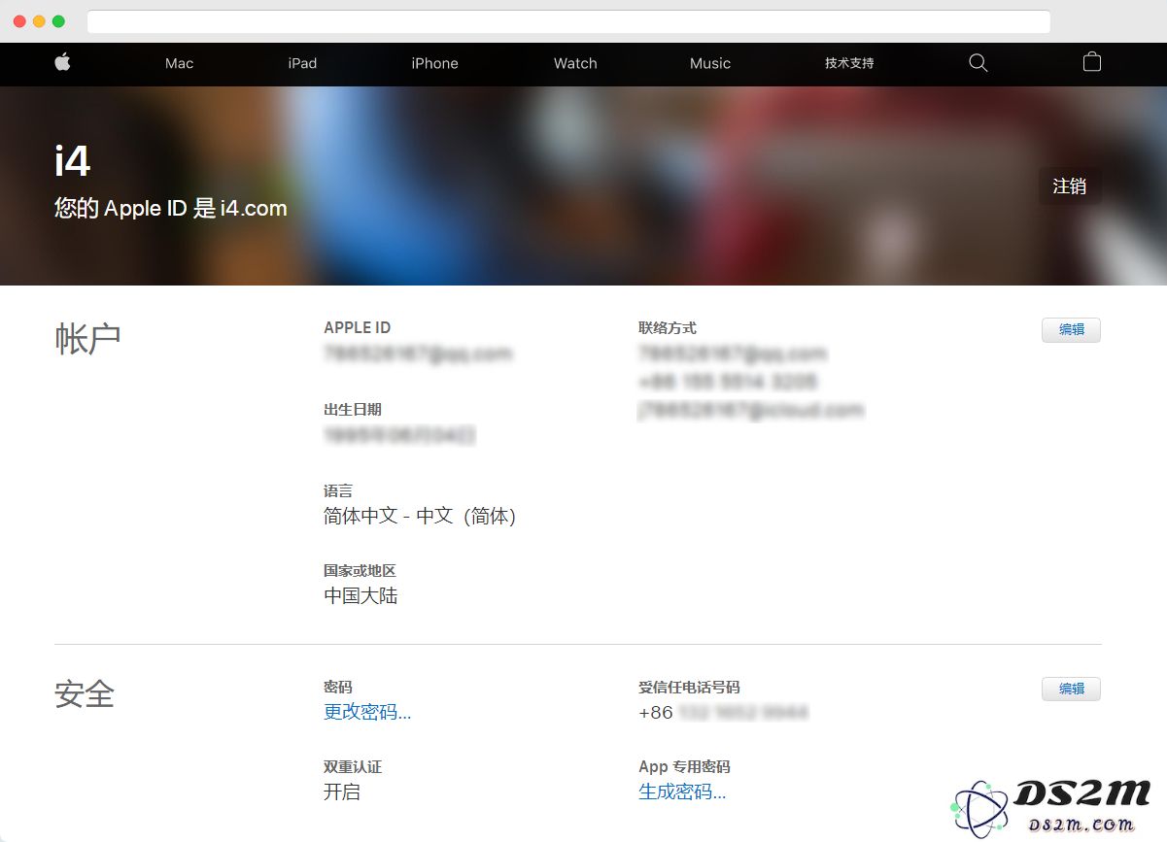Go to the iPad section

302,63
